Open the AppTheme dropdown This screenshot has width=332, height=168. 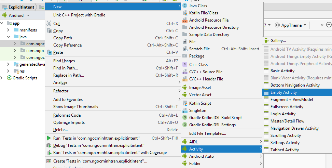[305, 25]
